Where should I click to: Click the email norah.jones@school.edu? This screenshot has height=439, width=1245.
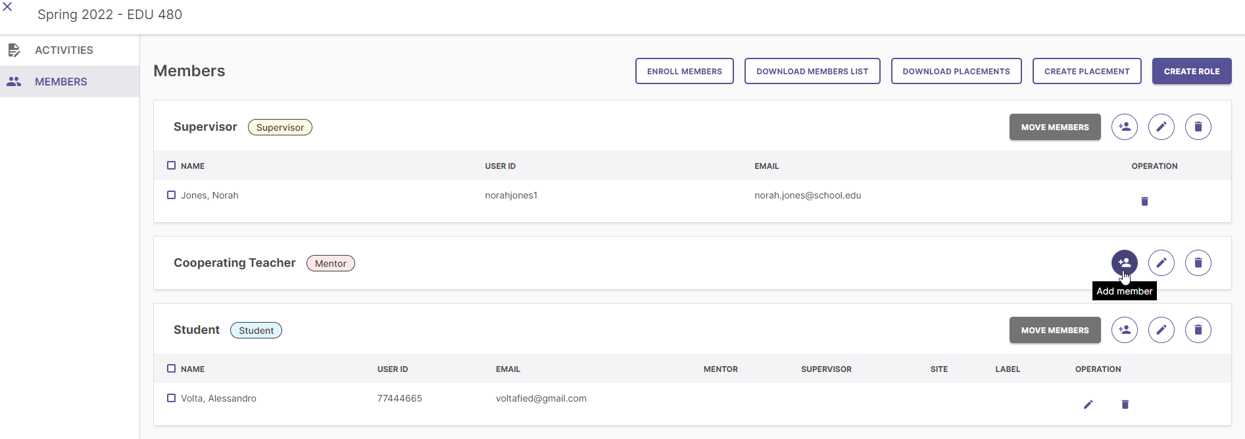click(808, 195)
